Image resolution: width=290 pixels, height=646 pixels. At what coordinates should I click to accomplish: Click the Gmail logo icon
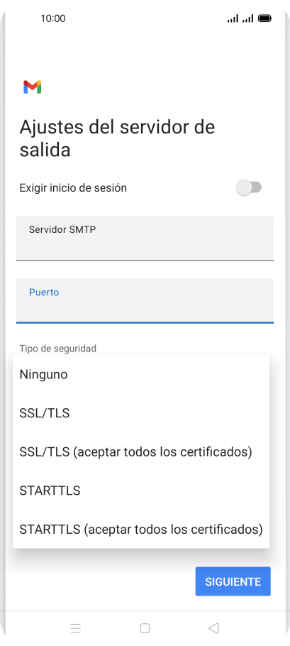(x=32, y=87)
